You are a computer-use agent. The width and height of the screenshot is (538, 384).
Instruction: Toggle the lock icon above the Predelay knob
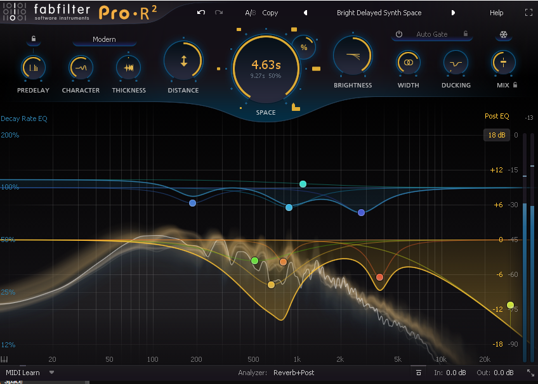pyautogui.click(x=34, y=39)
